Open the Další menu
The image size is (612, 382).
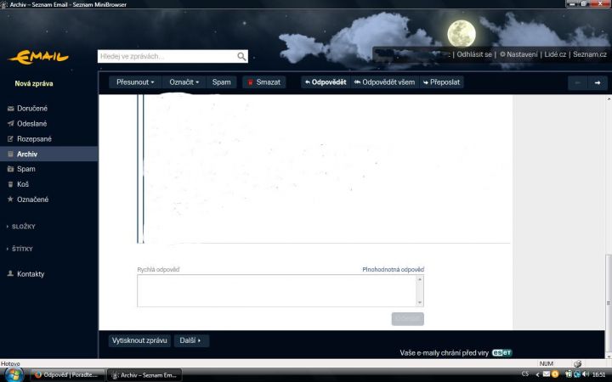click(x=191, y=340)
